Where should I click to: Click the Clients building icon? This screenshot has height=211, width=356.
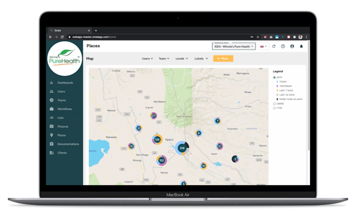[52, 152]
